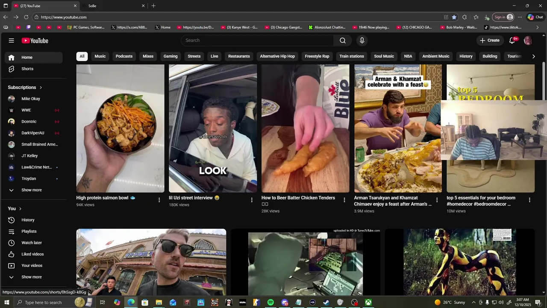Click the YouTube search field
The height and width of the screenshot is (308, 547).
tap(257, 40)
